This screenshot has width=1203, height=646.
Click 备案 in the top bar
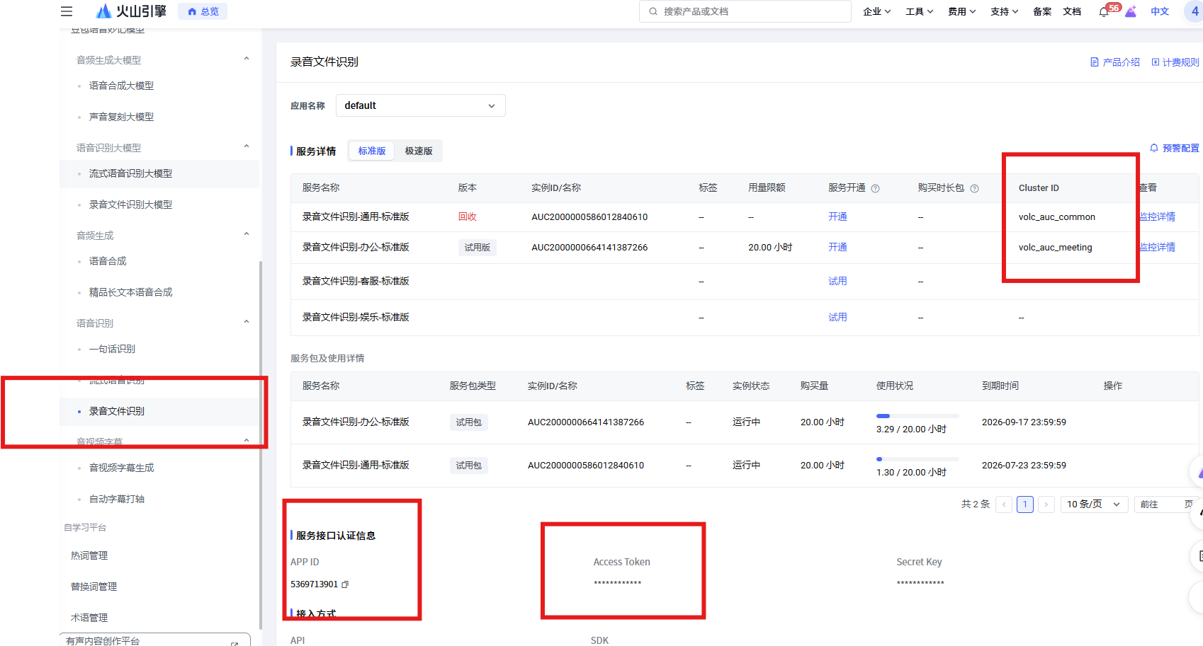pos(1042,11)
